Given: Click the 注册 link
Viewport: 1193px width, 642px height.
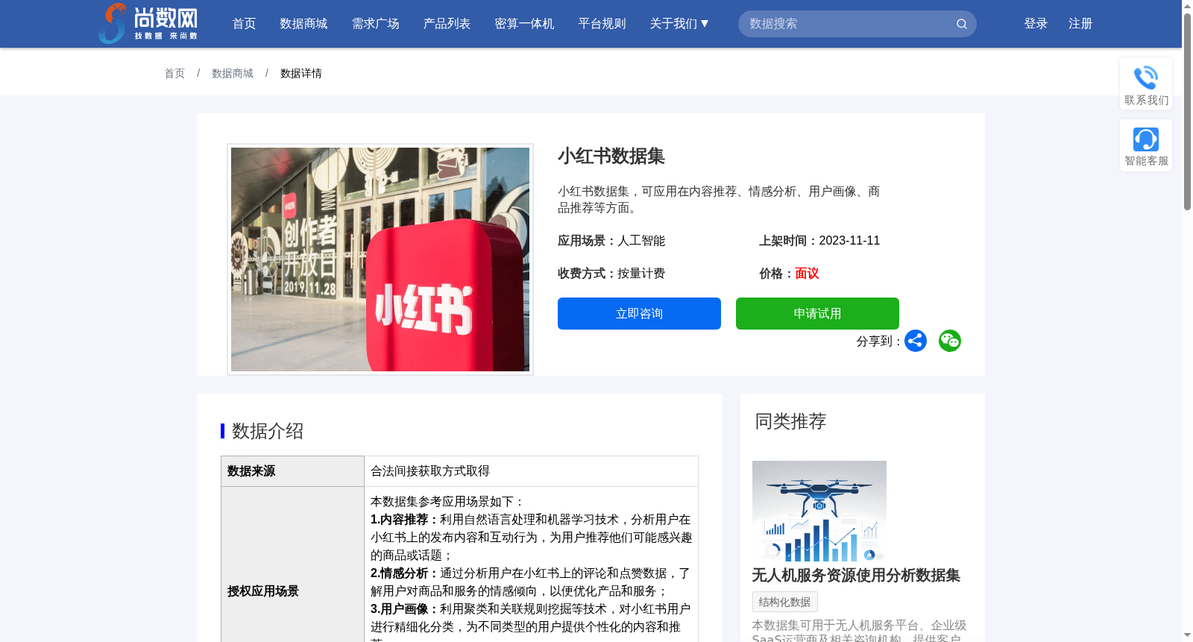Looking at the screenshot, I should 1080,24.
